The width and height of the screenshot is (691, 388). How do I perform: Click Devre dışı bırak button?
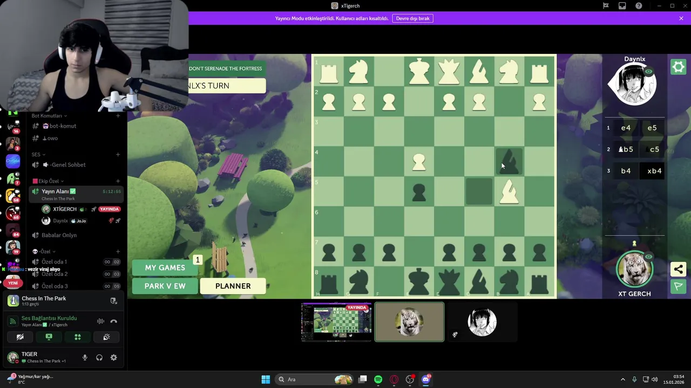413,18
